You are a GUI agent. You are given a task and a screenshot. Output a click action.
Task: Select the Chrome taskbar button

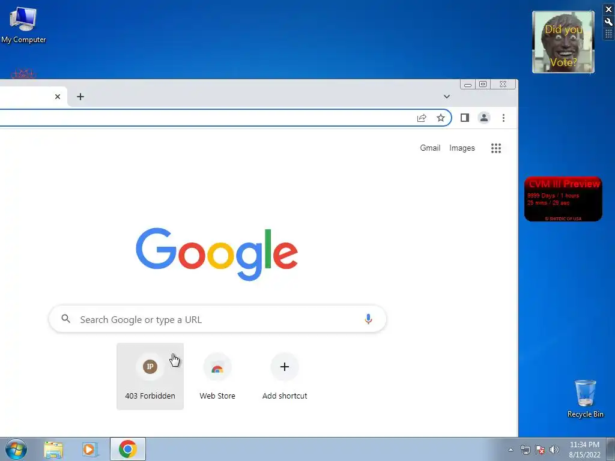pos(128,449)
